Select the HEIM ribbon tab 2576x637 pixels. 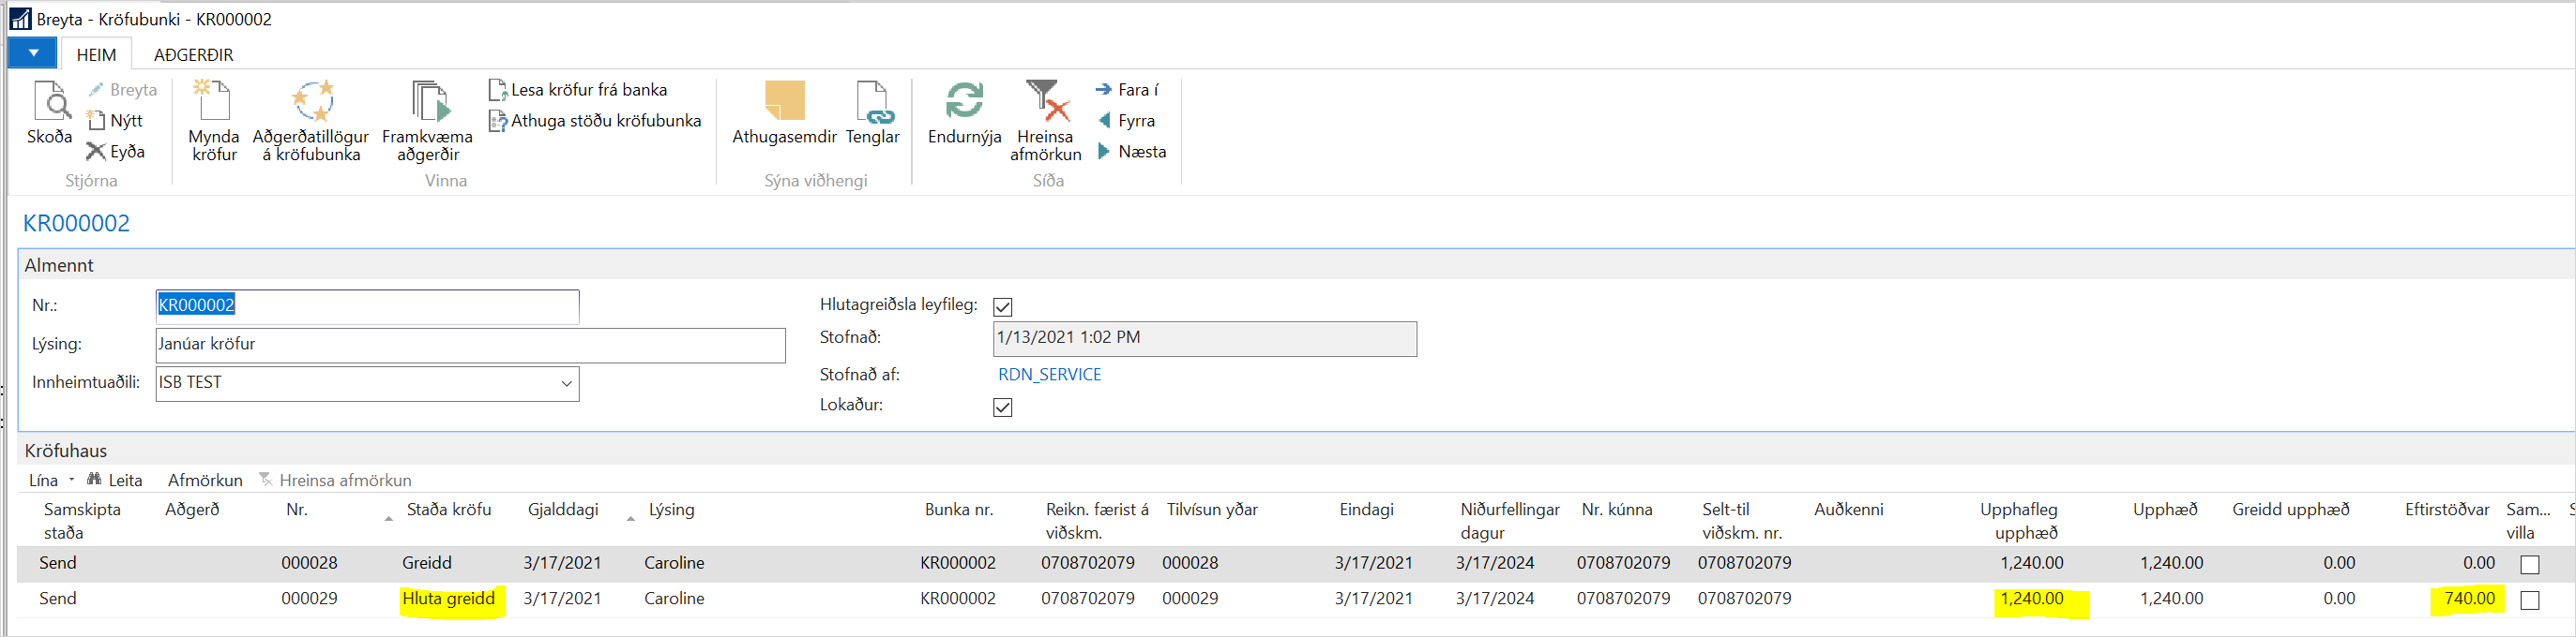pos(96,55)
